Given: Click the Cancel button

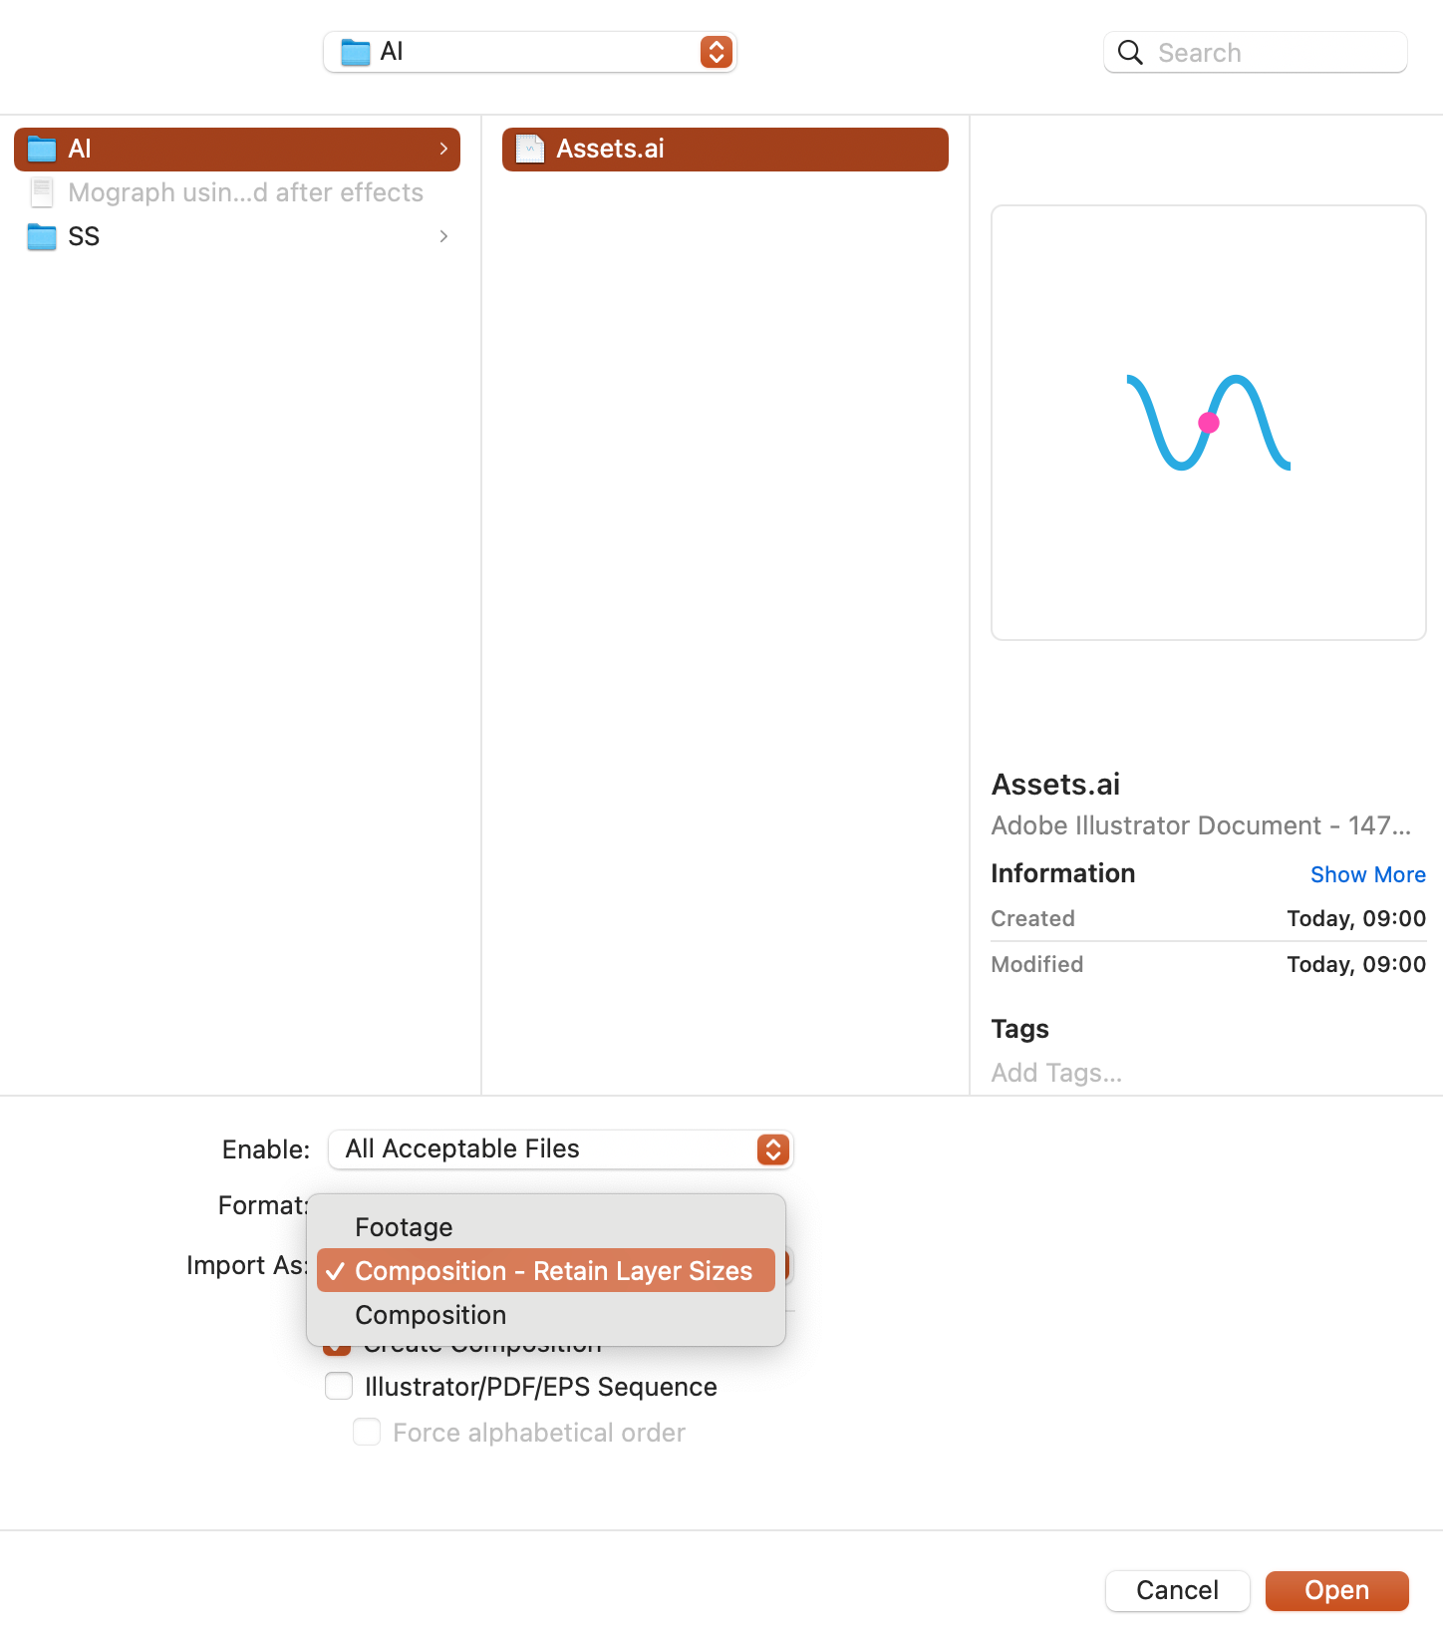Looking at the screenshot, I should click(x=1177, y=1590).
